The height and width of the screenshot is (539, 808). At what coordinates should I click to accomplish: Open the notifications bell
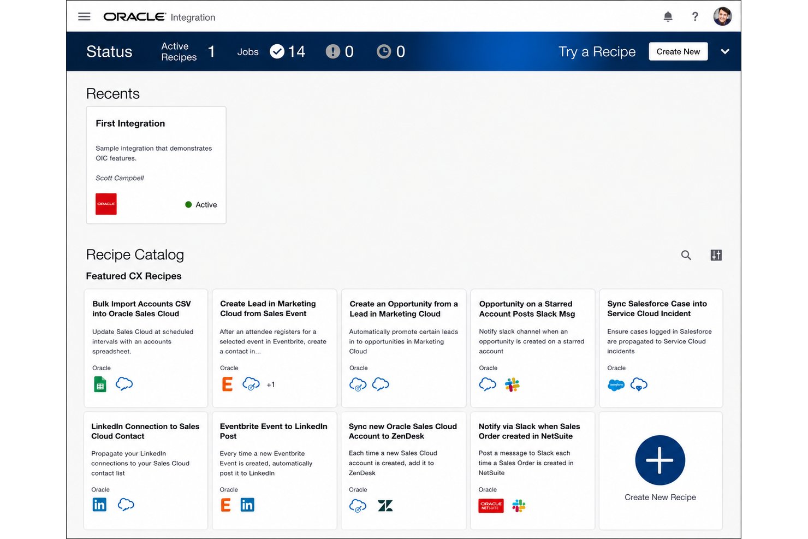click(x=668, y=17)
